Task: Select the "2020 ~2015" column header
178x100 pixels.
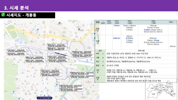Action: click(x=109, y=22)
